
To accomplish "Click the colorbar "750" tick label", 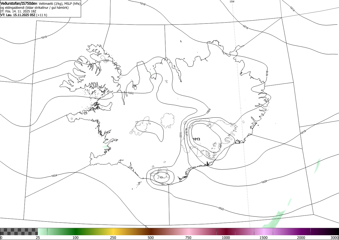I will coord(188,238).
